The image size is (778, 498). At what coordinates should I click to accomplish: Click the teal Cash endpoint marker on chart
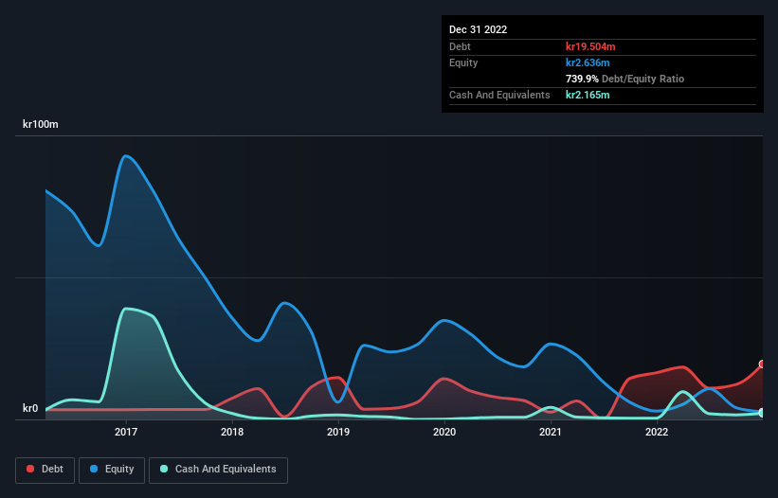click(763, 413)
